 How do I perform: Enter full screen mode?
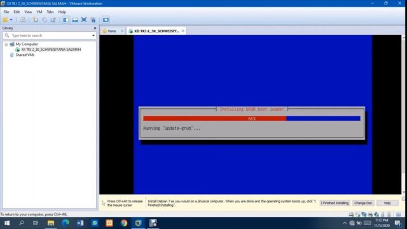pos(84,20)
